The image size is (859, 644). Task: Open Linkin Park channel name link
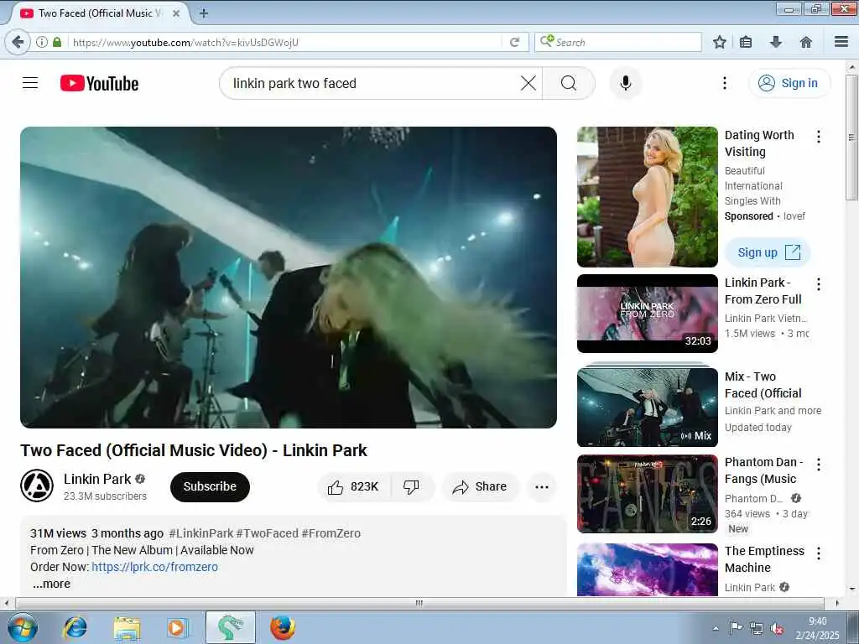click(x=97, y=479)
